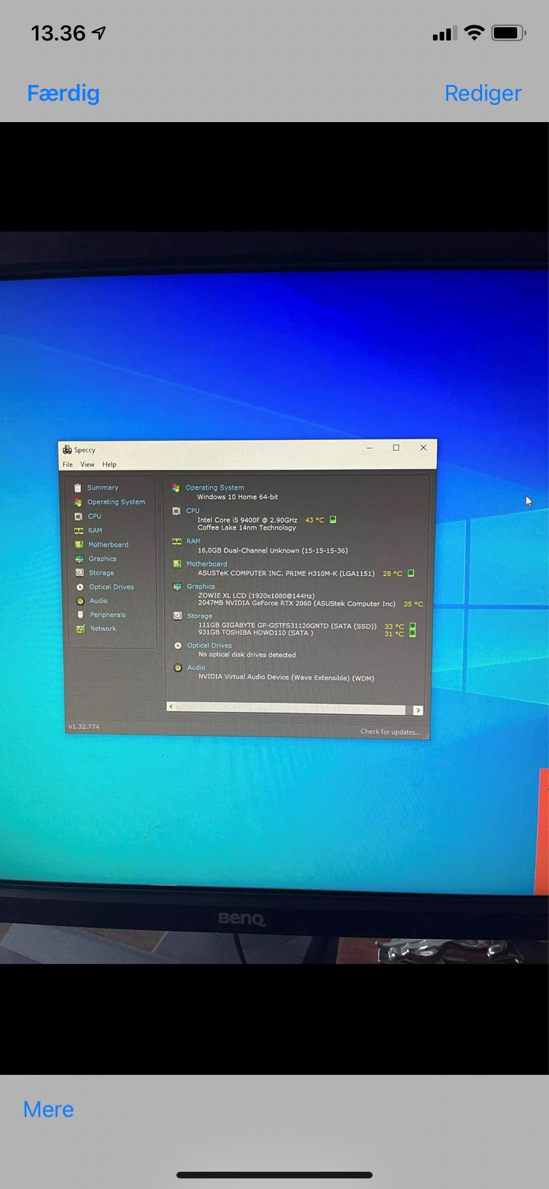Click the ZOWIE XL LCD monitor text
Screen dimensions: 549x1189
point(256,596)
